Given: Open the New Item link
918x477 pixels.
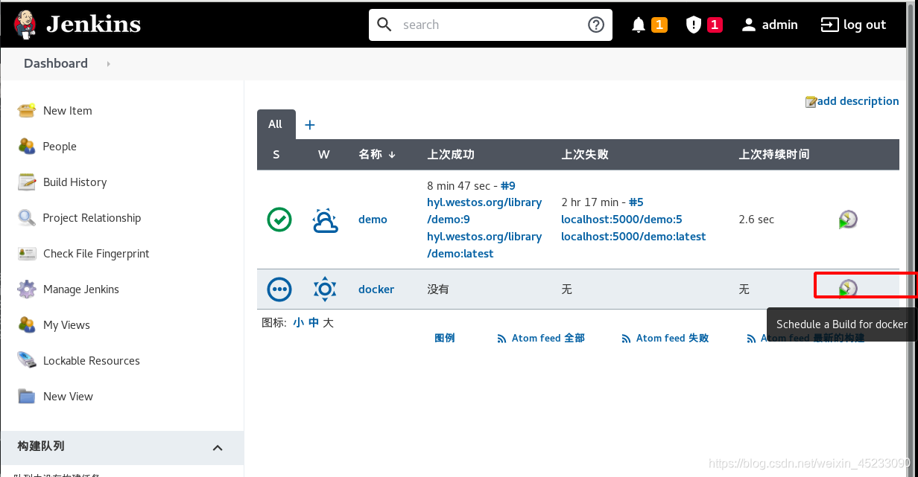Looking at the screenshot, I should pos(68,110).
